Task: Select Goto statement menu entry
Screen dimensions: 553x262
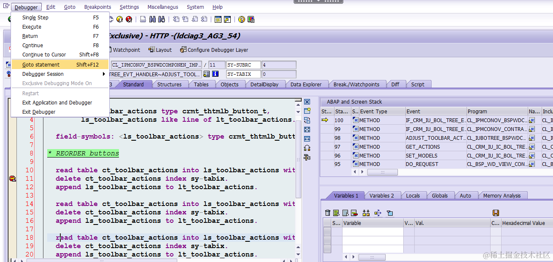Action: click(60, 64)
